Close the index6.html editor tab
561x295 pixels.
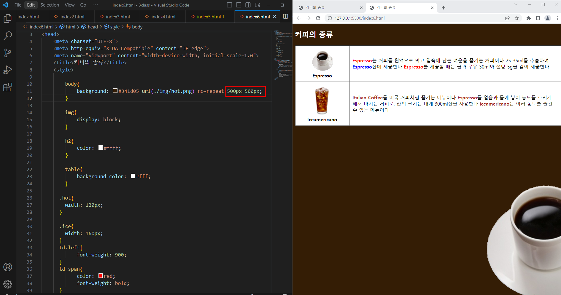[275, 17]
